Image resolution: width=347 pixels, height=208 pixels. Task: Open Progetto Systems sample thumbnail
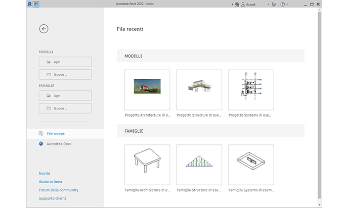251,90
